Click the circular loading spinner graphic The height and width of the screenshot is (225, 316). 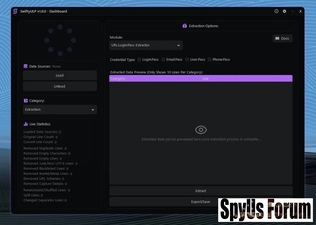point(60,40)
